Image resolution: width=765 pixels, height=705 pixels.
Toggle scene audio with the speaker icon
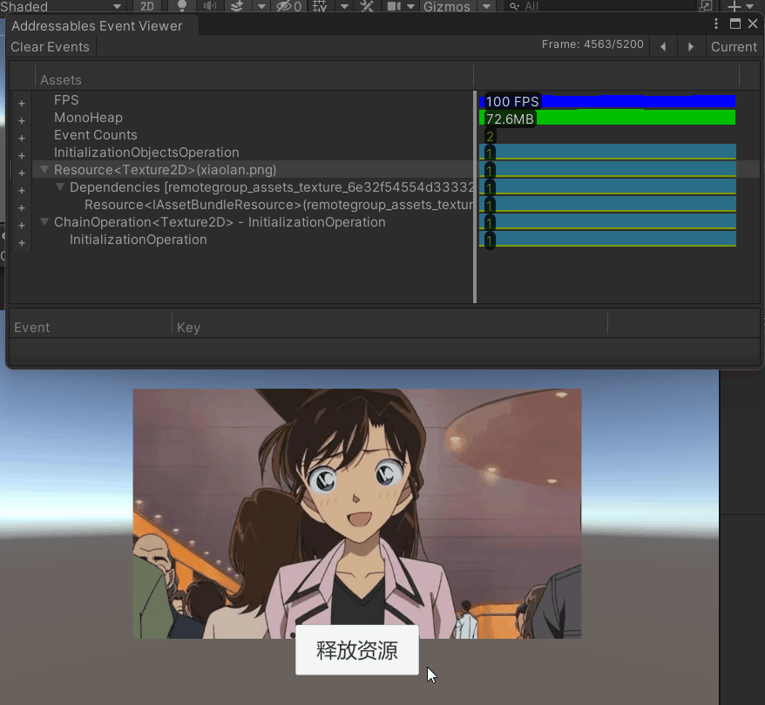coord(209,6)
